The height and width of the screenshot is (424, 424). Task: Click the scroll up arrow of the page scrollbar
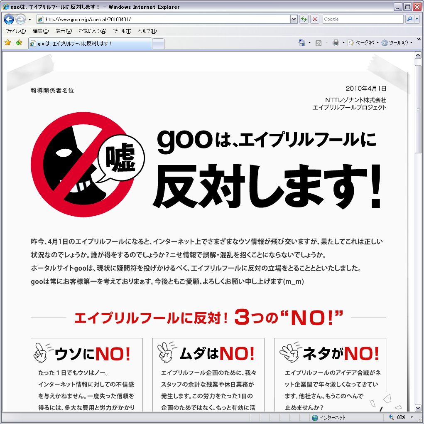418,55
